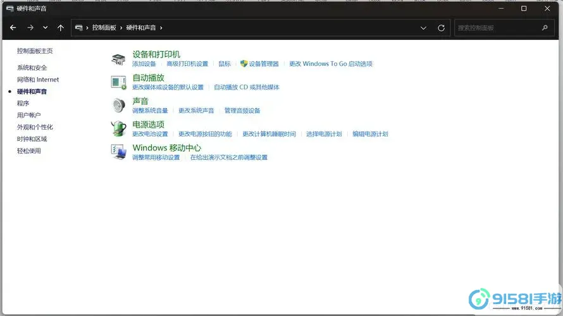This screenshot has height=316, width=563.
Task: Click the address bar control panel icon
Action: tap(78, 28)
